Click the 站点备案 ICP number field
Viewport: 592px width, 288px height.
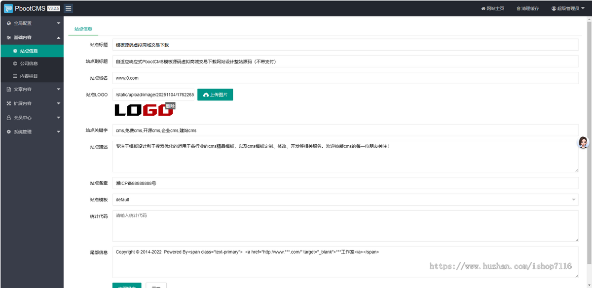pos(345,183)
